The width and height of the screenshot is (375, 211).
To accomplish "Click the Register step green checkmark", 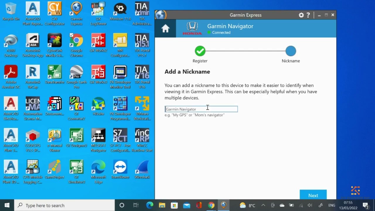I will point(200,51).
